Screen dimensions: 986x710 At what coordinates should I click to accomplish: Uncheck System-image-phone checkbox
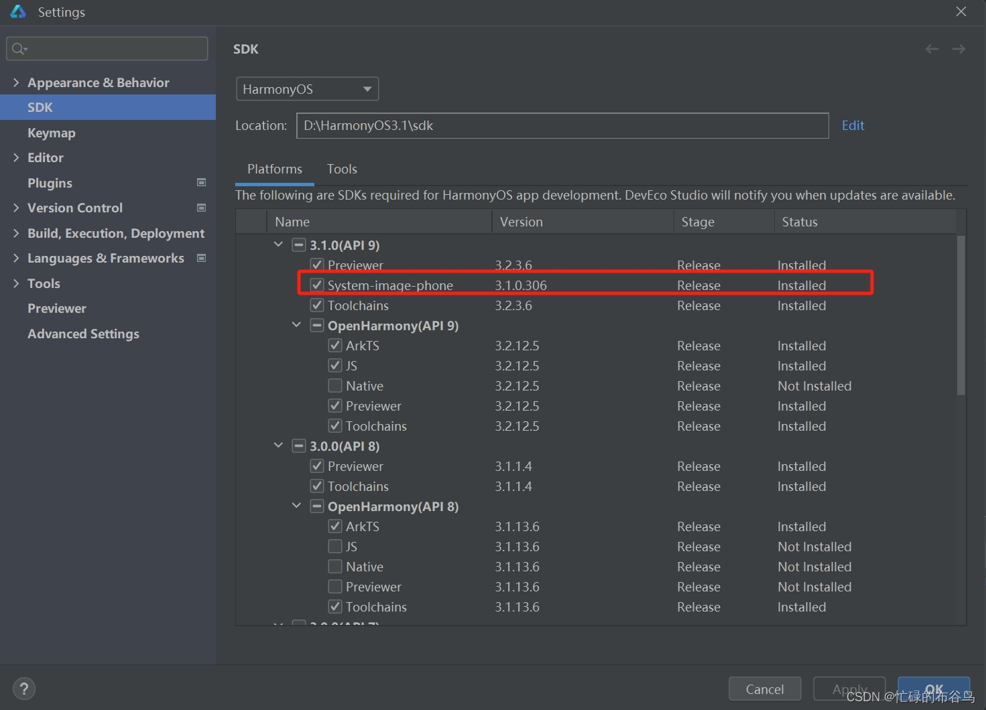[x=317, y=285]
